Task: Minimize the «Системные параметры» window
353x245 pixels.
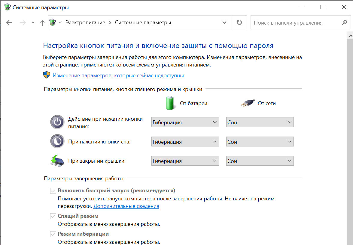Action: [x=302, y=7]
